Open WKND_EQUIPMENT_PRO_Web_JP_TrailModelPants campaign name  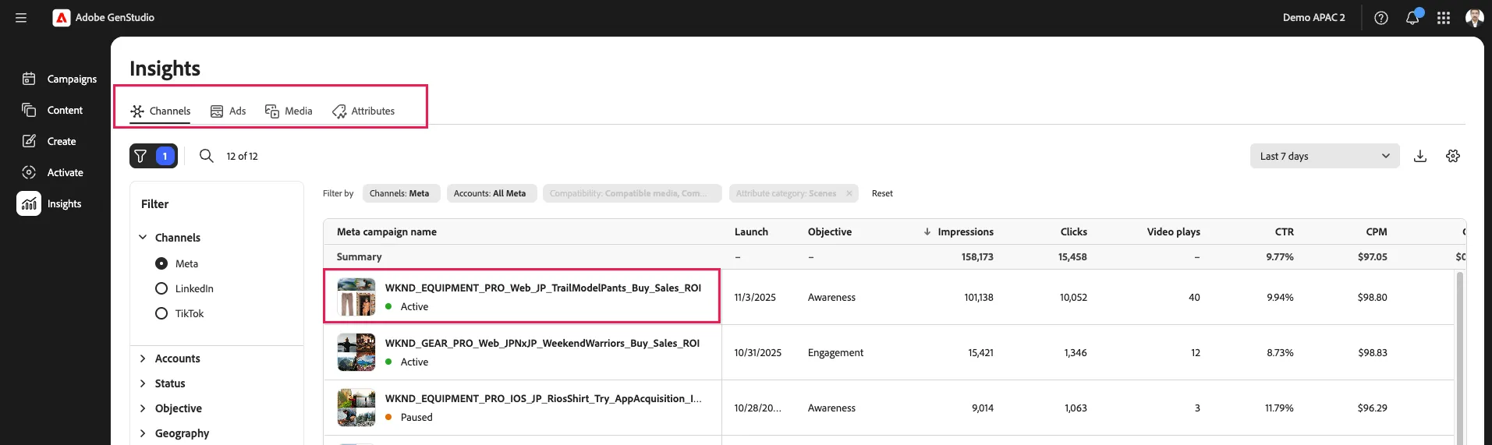tap(543, 288)
